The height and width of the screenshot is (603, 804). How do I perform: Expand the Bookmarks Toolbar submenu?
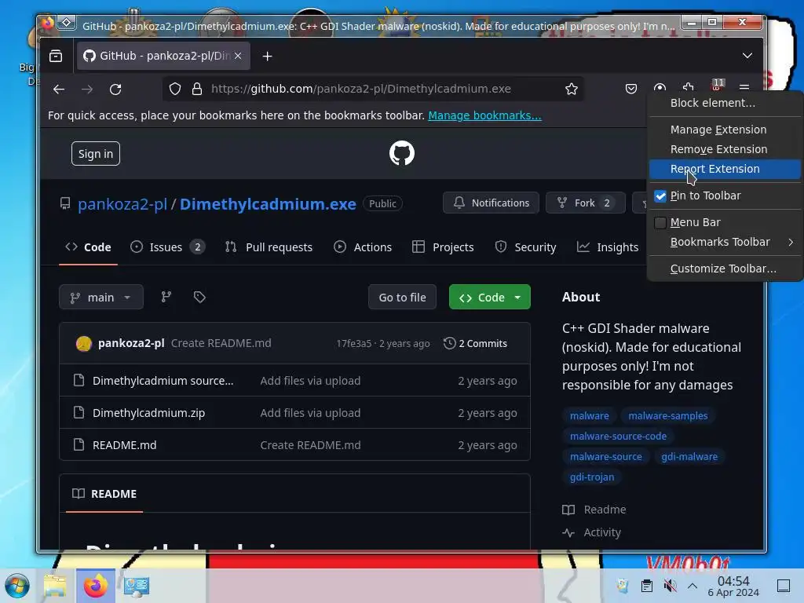click(725, 242)
